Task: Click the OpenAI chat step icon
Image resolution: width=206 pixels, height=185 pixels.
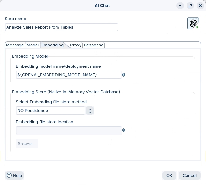Action: 193,23
